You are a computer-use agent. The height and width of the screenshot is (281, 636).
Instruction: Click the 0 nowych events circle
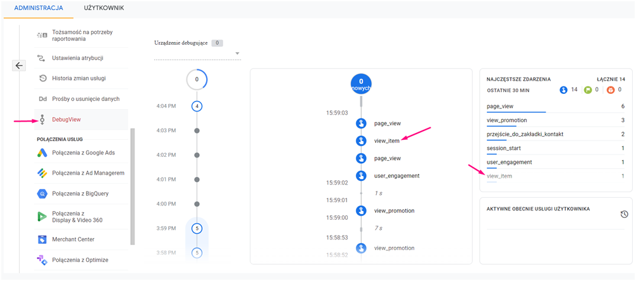tap(361, 84)
